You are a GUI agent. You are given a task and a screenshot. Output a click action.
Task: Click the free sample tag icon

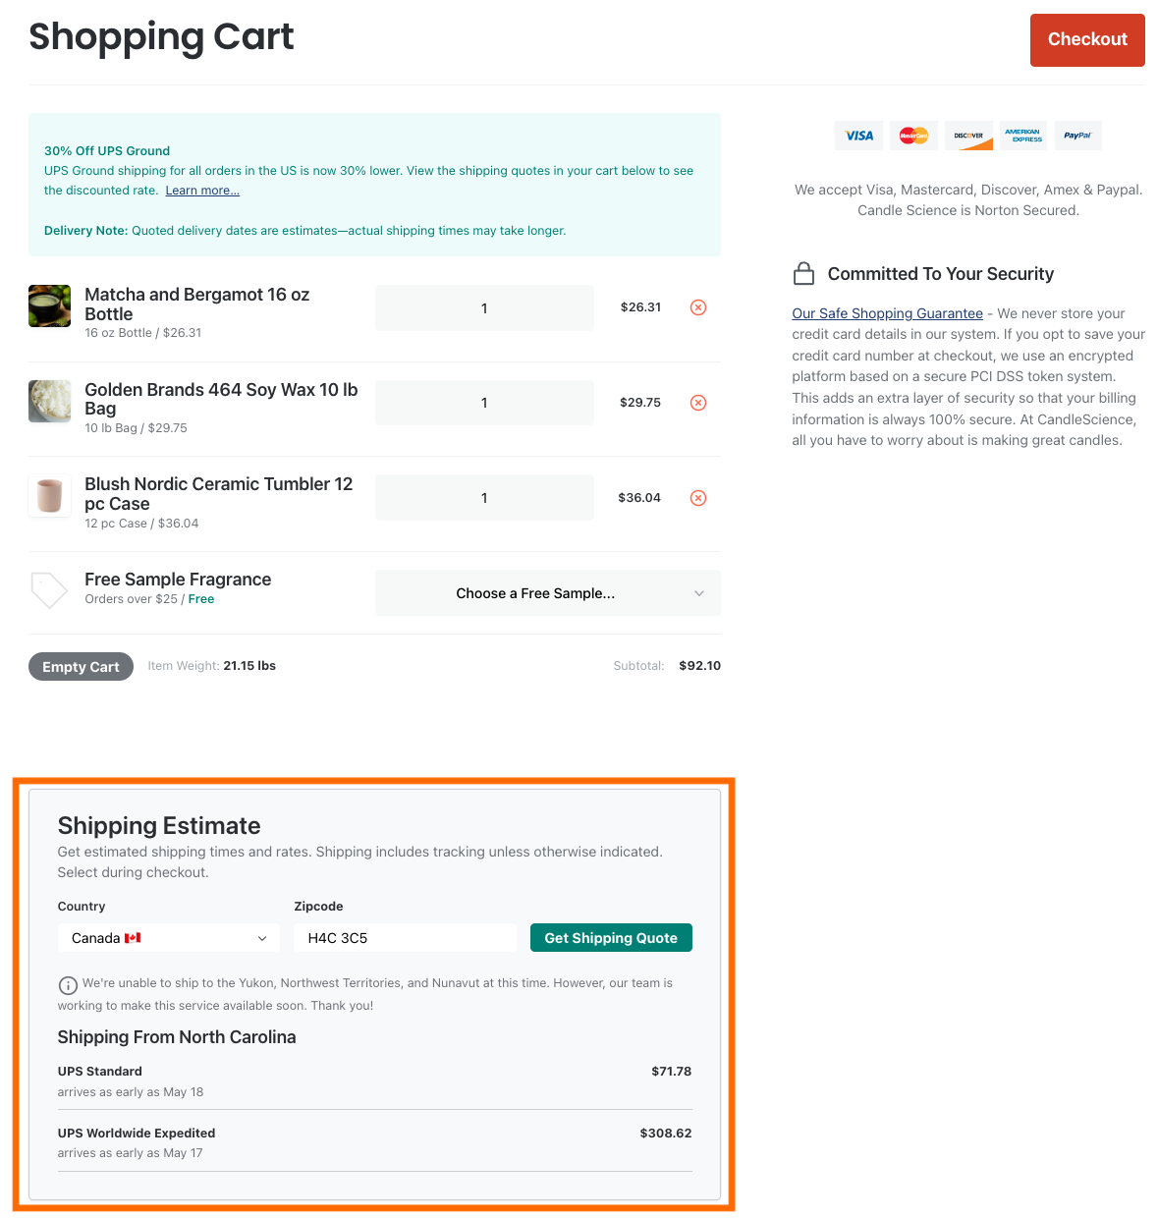click(49, 589)
